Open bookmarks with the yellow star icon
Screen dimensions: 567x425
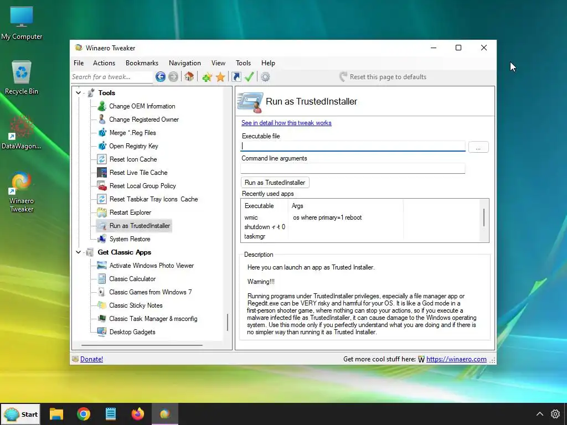tap(220, 77)
